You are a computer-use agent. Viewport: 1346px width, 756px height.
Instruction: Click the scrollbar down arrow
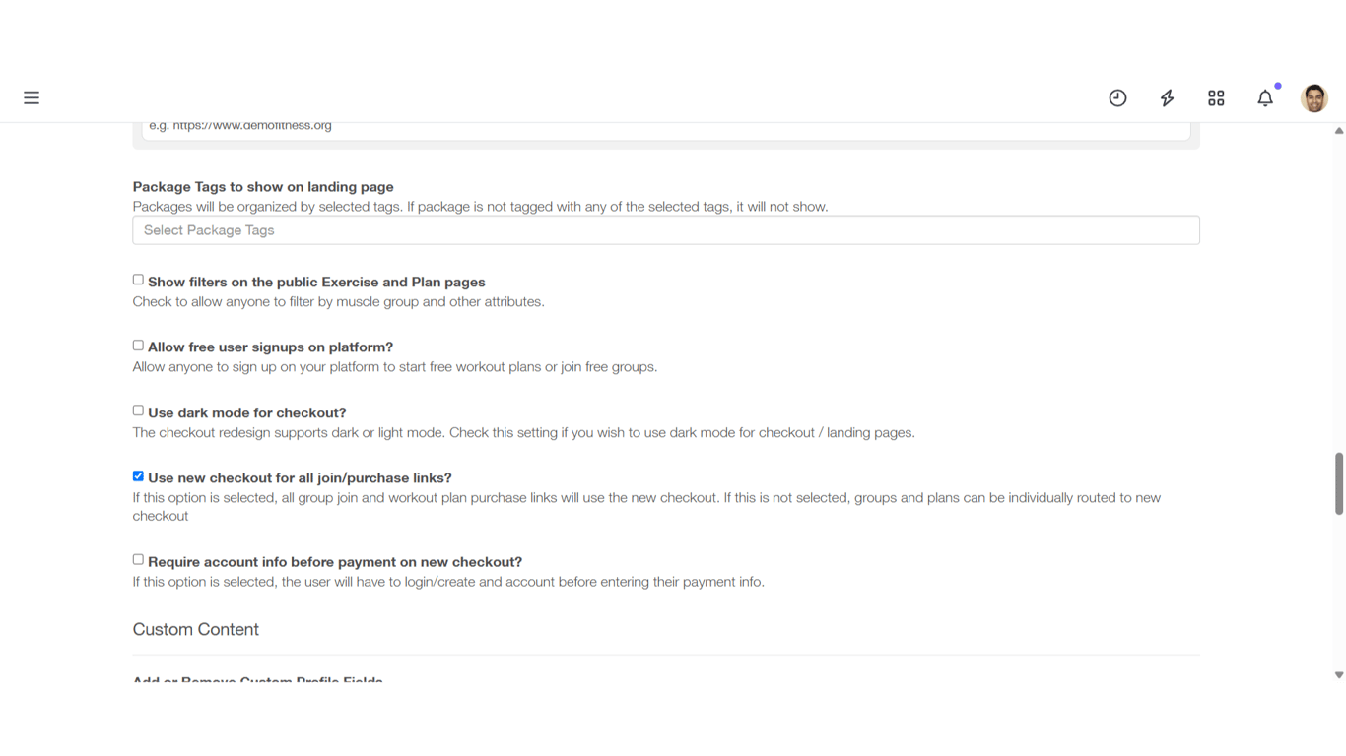pyautogui.click(x=1338, y=675)
